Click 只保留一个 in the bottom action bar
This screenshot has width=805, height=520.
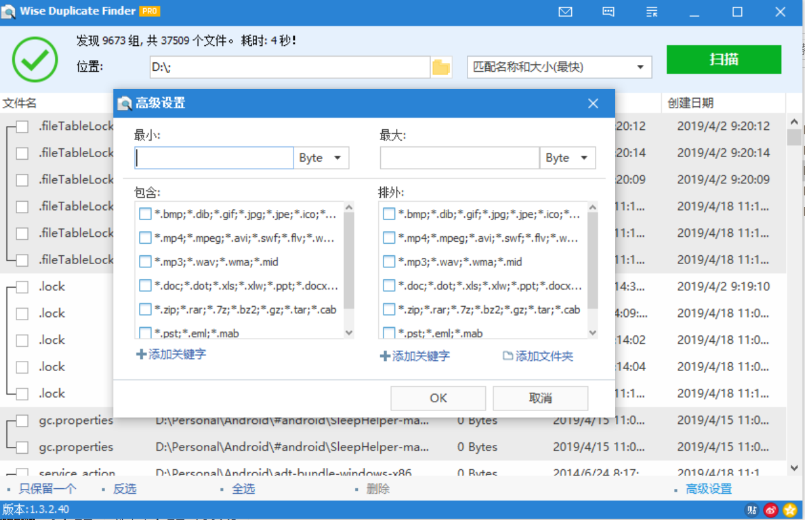tap(47, 489)
